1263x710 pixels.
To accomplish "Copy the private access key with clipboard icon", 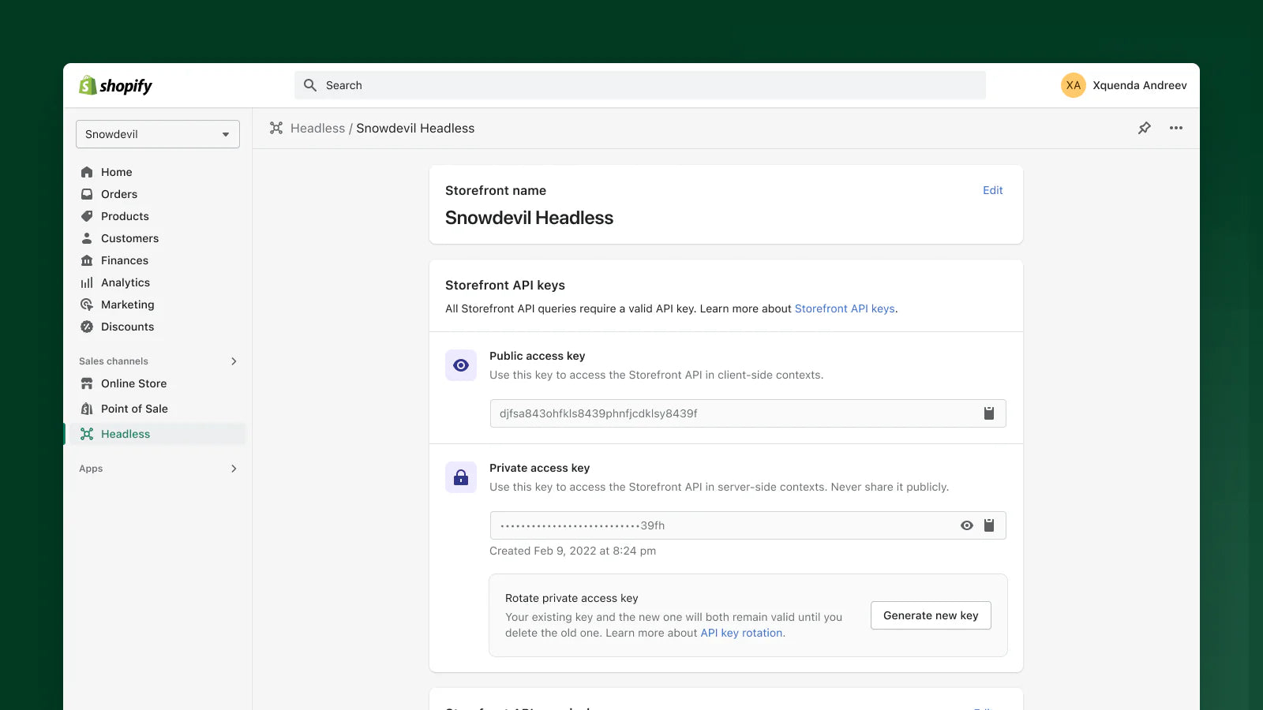I will [x=988, y=525].
